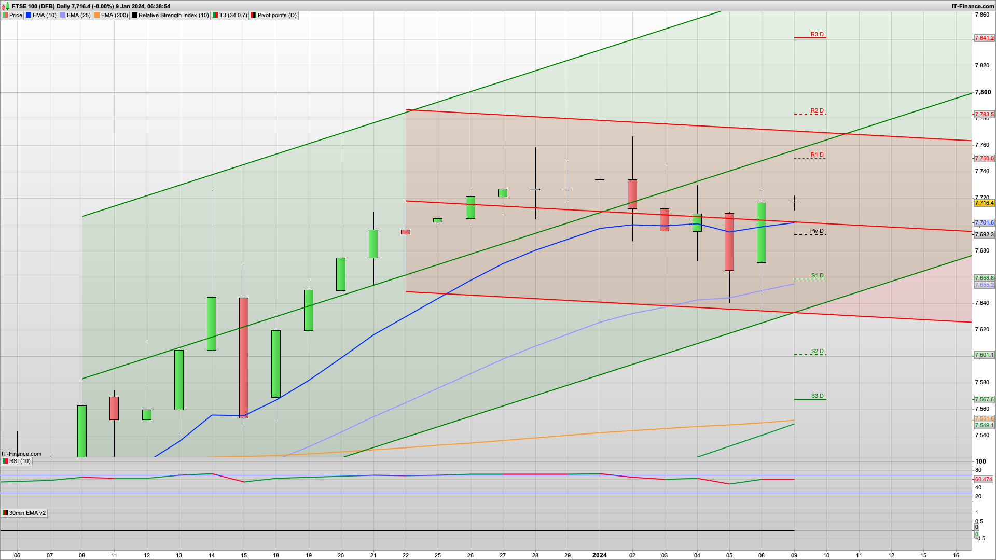Image resolution: width=996 pixels, height=560 pixels.
Task: Click the Piv D pivot label
Action: 817,231
